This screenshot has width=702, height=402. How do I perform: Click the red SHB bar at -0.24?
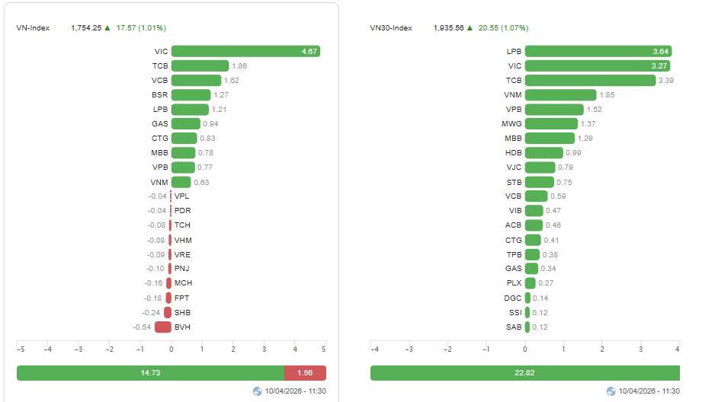point(168,312)
